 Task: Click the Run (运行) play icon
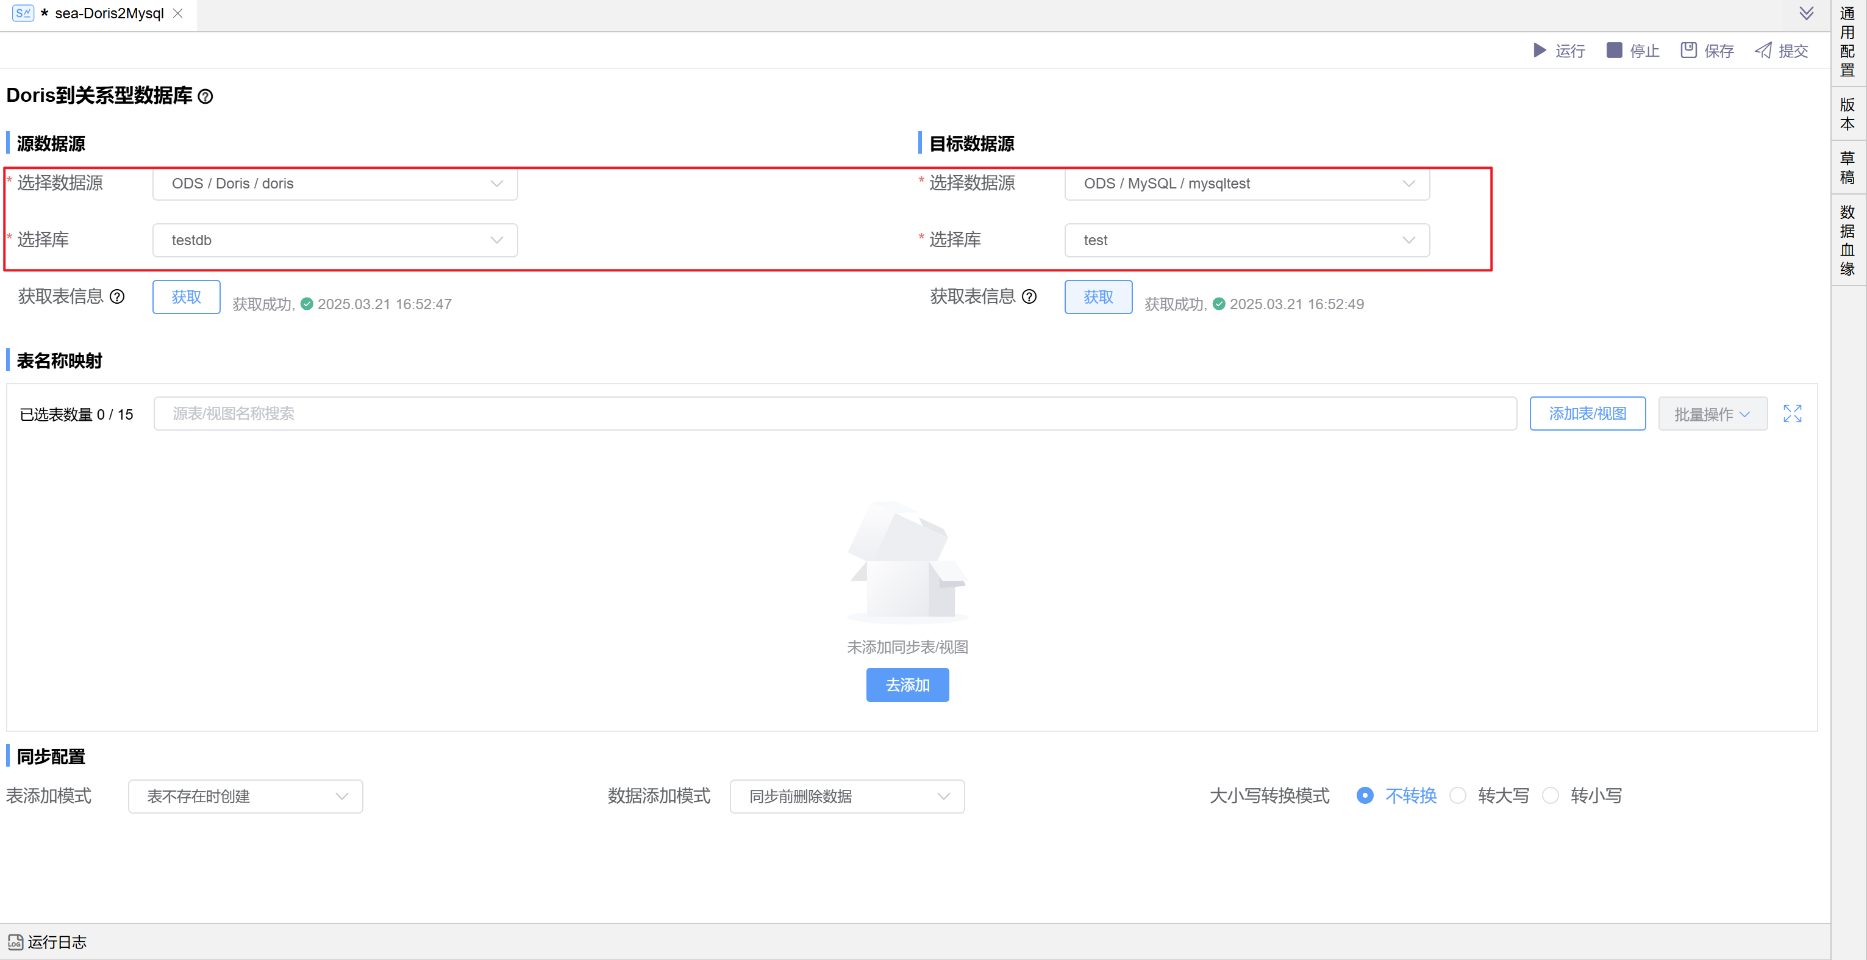point(1540,50)
